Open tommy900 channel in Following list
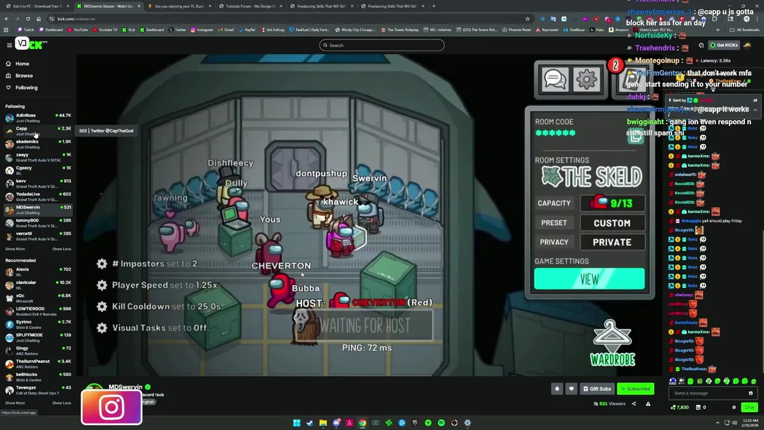The width and height of the screenshot is (764, 430). (x=38, y=223)
